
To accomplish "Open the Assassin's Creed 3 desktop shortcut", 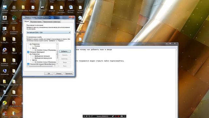I will (x=5, y=20).
